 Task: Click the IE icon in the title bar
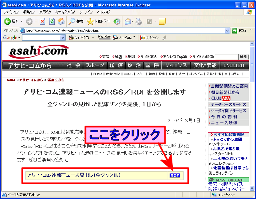click(4, 5)
